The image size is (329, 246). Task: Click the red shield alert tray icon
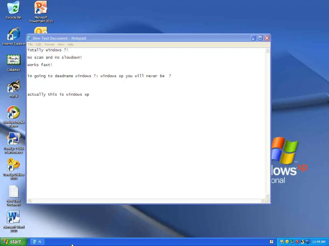297,242
